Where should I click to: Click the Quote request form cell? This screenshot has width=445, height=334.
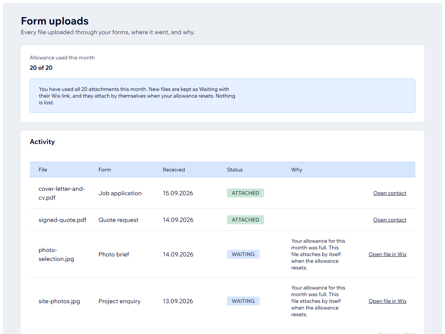(x=118, y=220)
